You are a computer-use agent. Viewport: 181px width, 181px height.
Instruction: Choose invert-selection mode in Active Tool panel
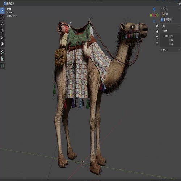pyautogui.click(x=168, y=20)
